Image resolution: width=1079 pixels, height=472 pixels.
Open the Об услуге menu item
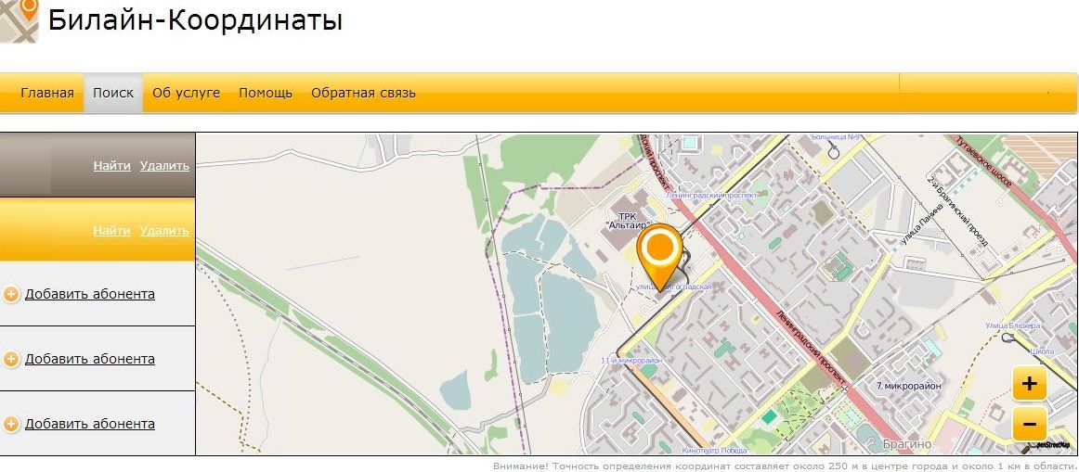[x=187, y=93]
